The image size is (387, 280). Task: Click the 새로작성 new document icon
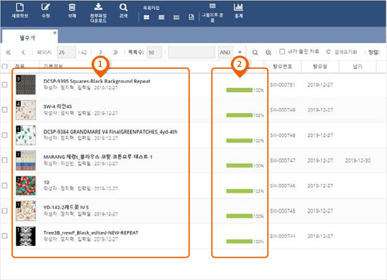tap(18, 8)
